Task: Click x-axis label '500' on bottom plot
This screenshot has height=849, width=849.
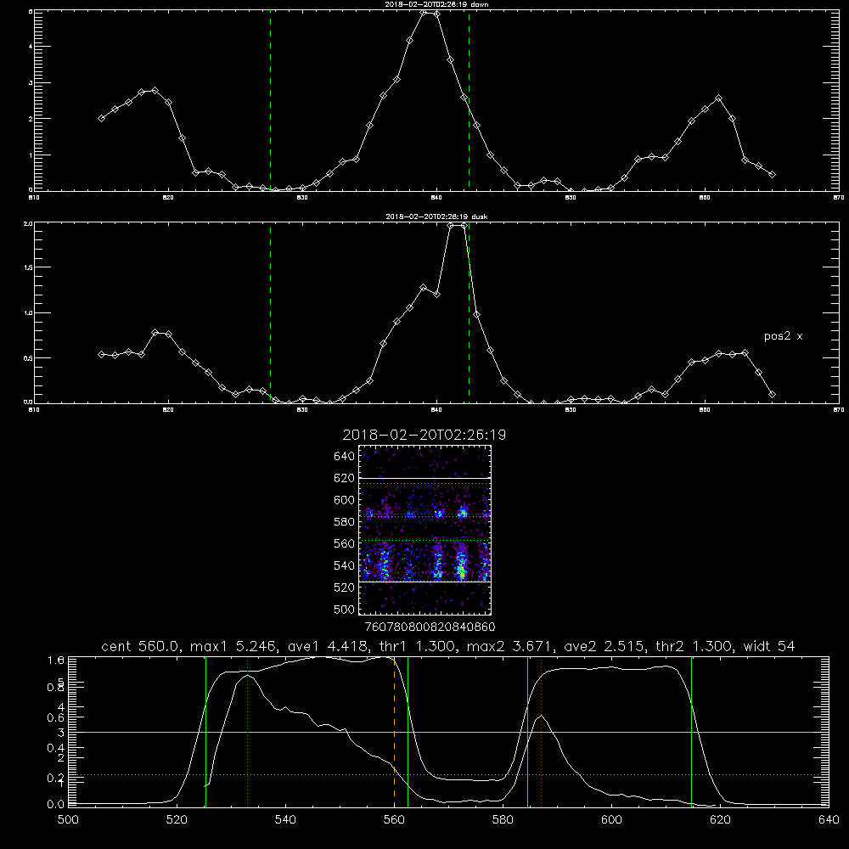Action: [x=68, y=820]
